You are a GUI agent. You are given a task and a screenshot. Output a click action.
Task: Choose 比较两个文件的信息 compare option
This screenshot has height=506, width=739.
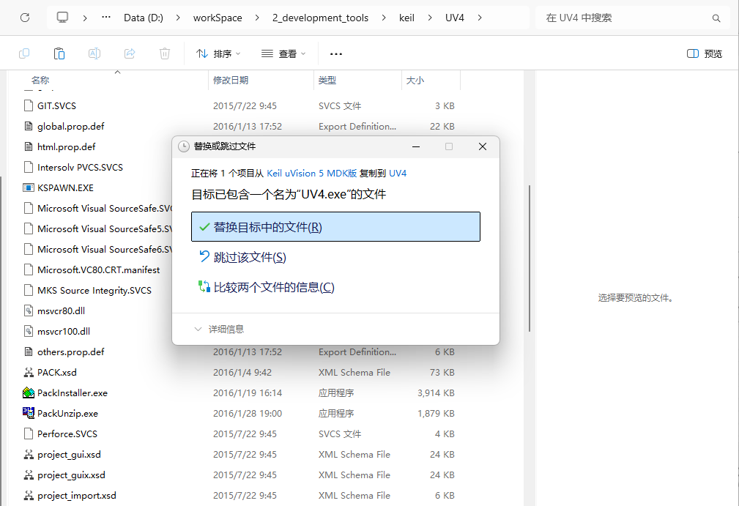pyautogui.click(x=273, y=287)
